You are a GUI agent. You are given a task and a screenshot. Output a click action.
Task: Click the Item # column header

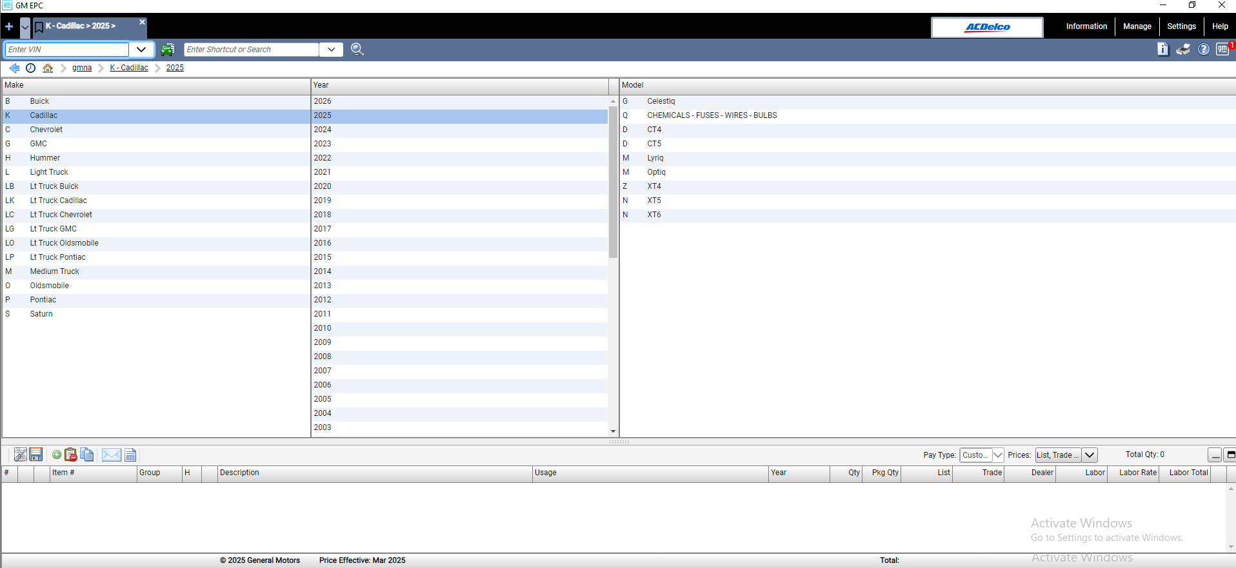point(94,473)
